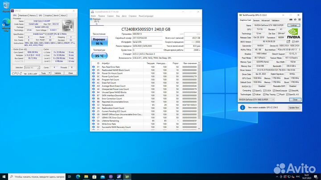Click the blue info icon in the GPU-Z update bar
Viewport: 321px width, 180px height.
[x=243, y=108]
